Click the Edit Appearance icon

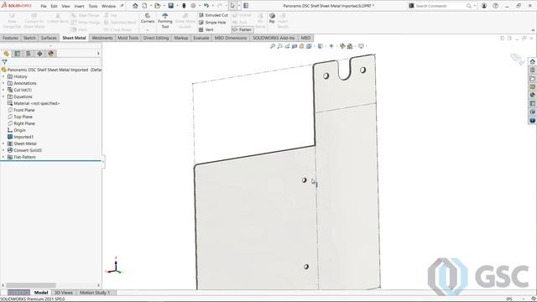(x=342, y=46)
